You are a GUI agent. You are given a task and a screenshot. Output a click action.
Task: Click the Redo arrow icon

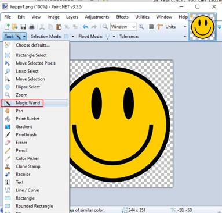[x=94, y=27]
